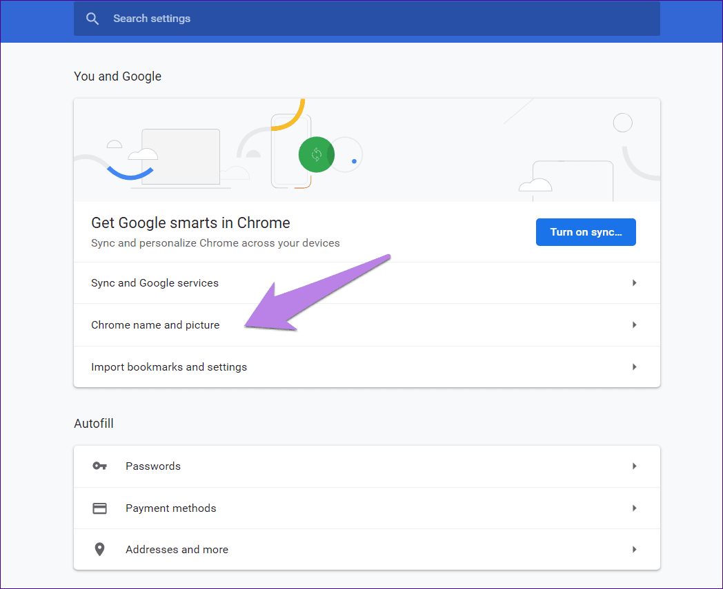Image resolution: width=723 pixels, height=589 pixels.
Task: Click the You and Google section title
Action: click(117, 76)
